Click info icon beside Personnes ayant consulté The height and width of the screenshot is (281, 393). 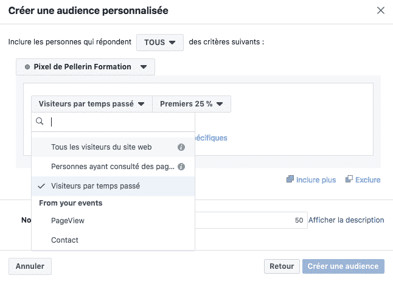(181, 166)
